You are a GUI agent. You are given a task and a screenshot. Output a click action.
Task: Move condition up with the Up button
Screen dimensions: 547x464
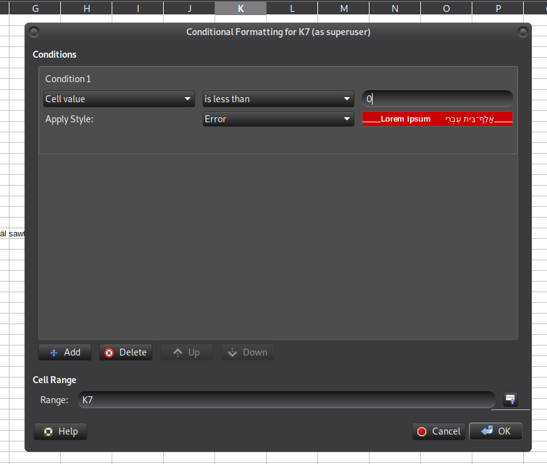[186, 352]
